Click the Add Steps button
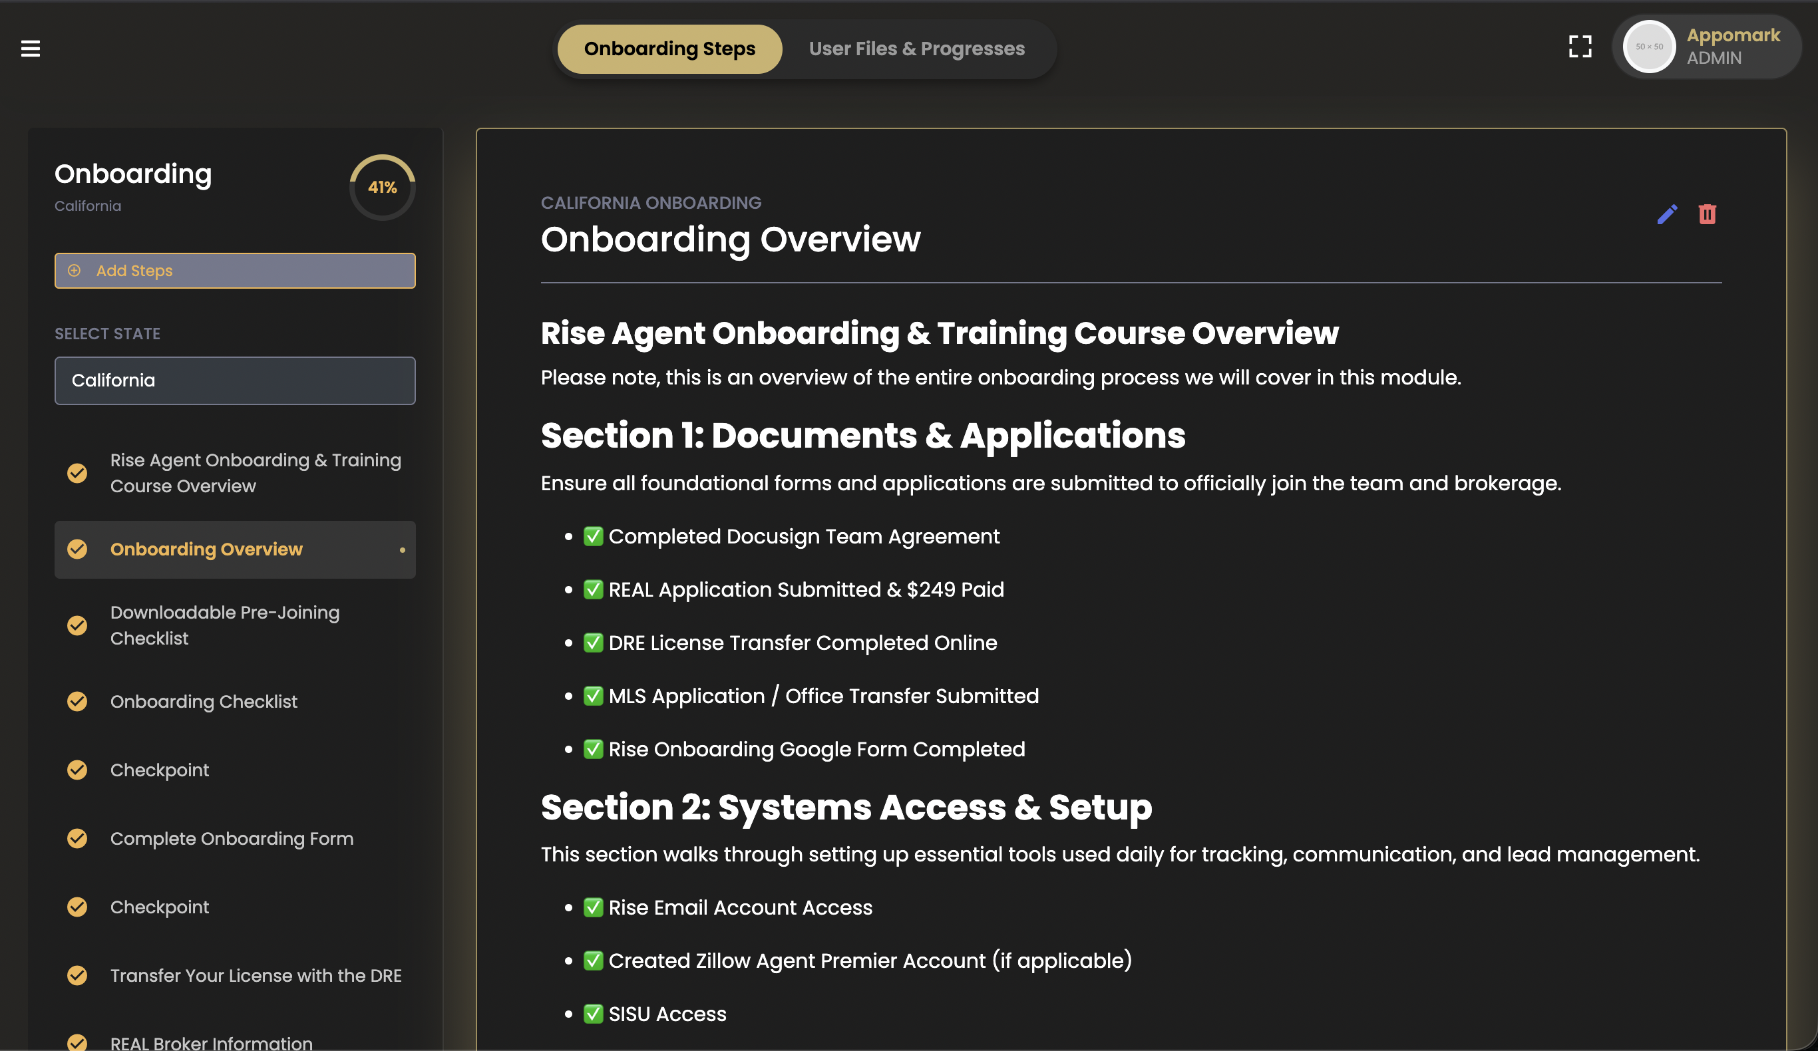This screenshot has width=1818, height=1051. [x=234, y=271]
